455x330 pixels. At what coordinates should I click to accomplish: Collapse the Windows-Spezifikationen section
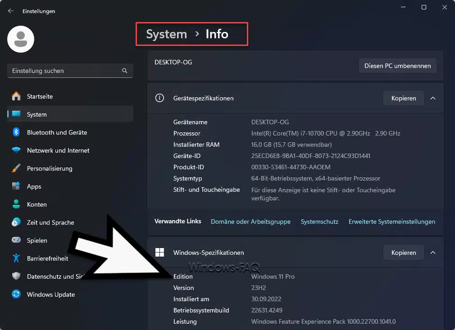[x=432, y=253]
